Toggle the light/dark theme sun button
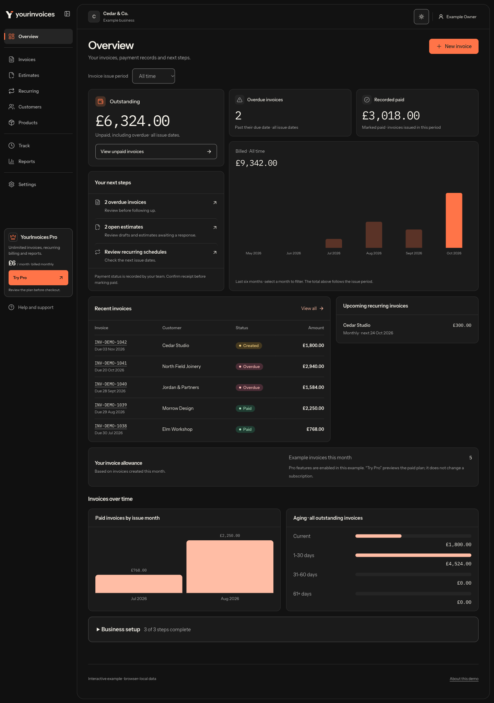The height and width of the screenshot is (703, 494). point(421,16)
